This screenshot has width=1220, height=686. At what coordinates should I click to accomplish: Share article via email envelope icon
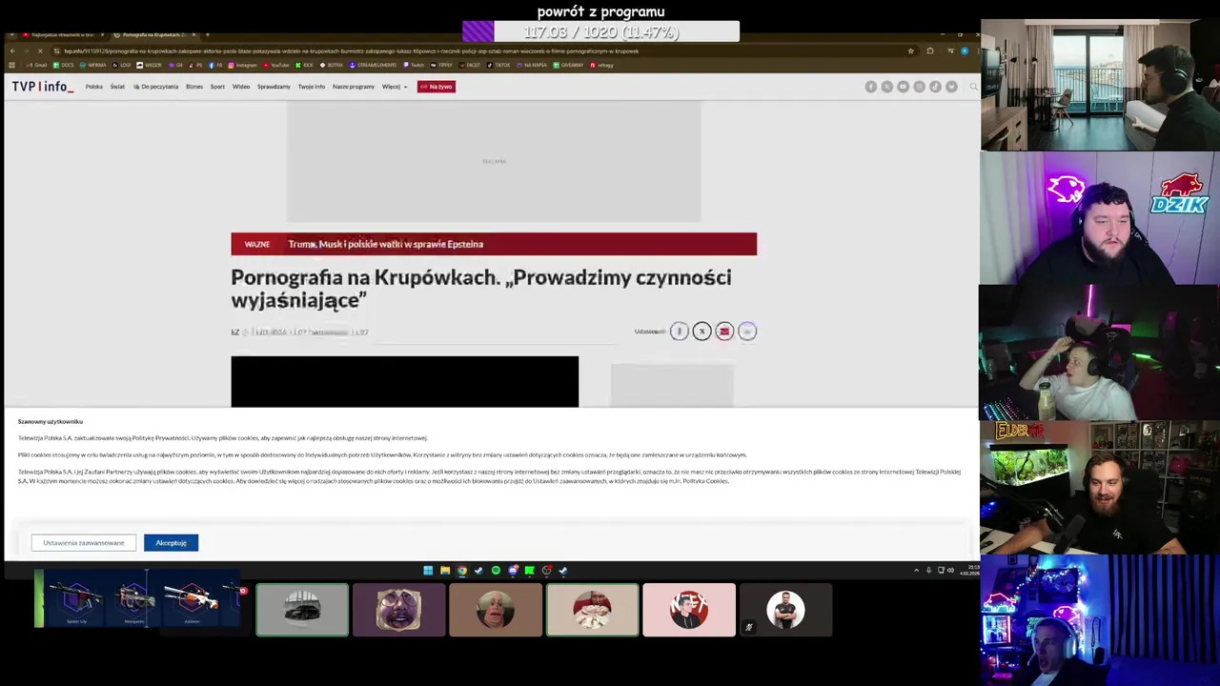[x=724, y=332]
